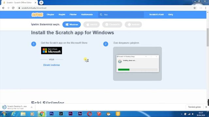209x117 pixels.
Task: Click the page vertical scrollbar thumb
Action: tap(208, 37)
